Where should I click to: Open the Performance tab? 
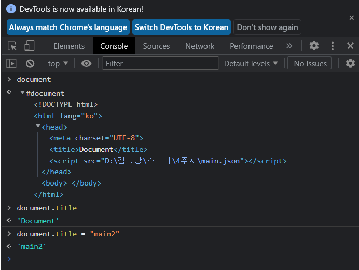(252, 46)
